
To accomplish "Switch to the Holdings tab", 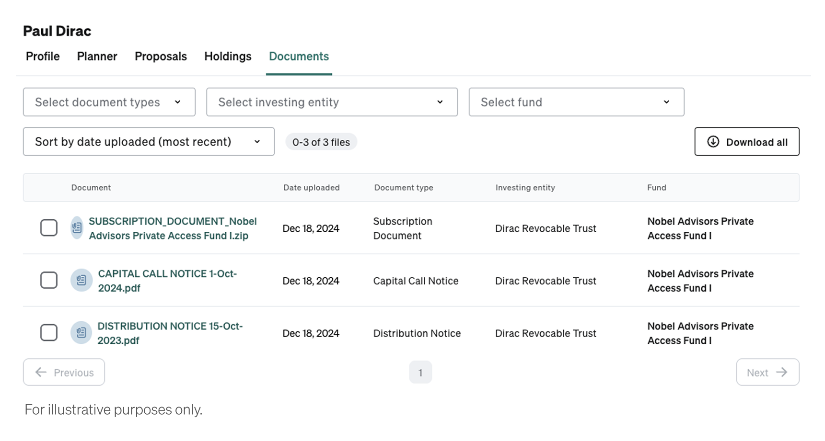I will point(228,57).
